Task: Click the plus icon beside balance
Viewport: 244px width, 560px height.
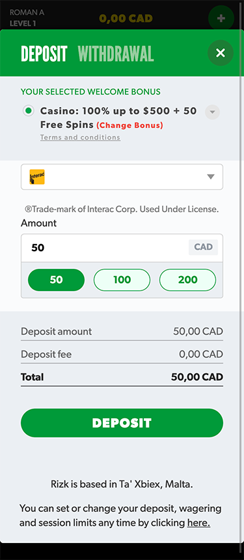Action: 221,18
